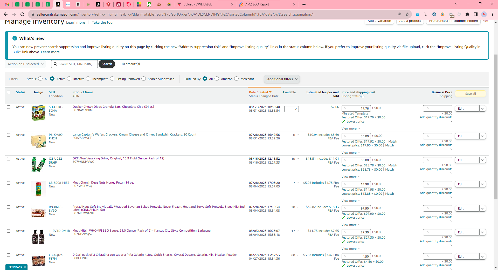Viewport: 498px width, 270px height.
Task: Bookmark this page with the star icon
Action: coord(407,14)
